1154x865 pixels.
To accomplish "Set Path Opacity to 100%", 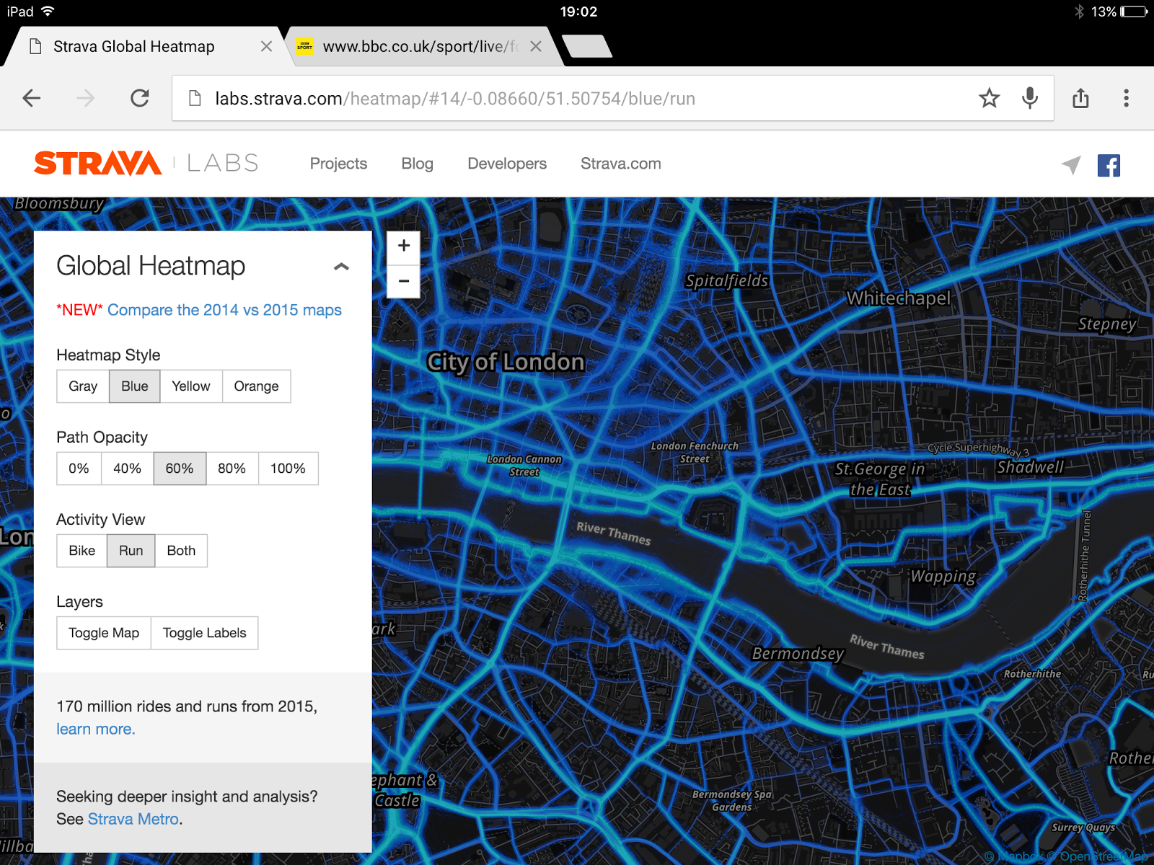I will pyautogui.click(x=288, y=468).
